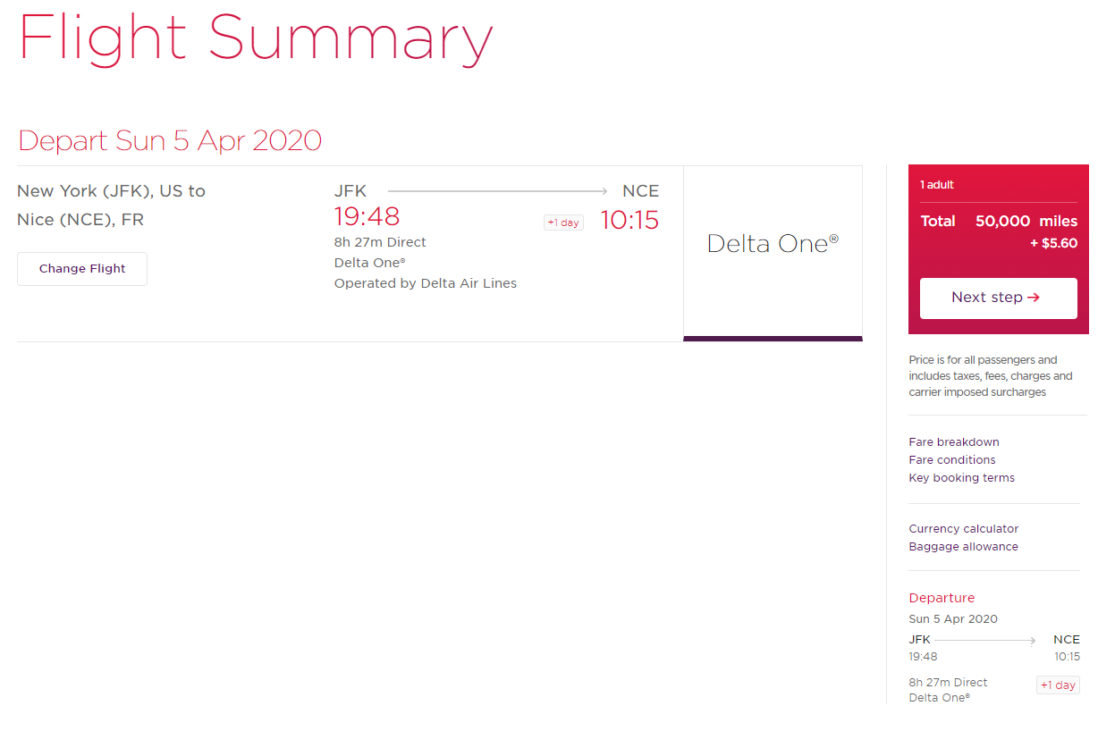The image size is (1098, 731).
Task: Click the Operated by Delta Air Lines text
Action: point(426,283)
